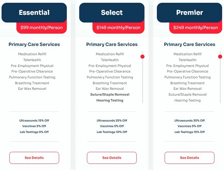
Task: Click See Details under Essential plan
Action: pyautogui.click(x=34, y=158)
